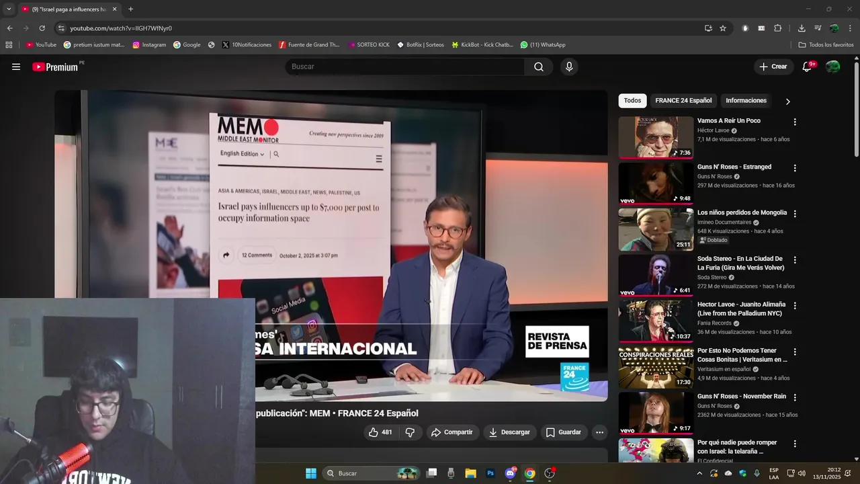The height and width of the screenshot is (484, 860).
Task: Click Compartir to share the video
Action: tap(451, 432)
